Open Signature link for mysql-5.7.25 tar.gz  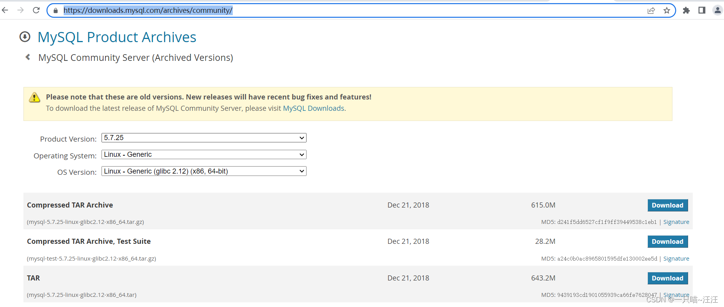(x=676, y=222)
